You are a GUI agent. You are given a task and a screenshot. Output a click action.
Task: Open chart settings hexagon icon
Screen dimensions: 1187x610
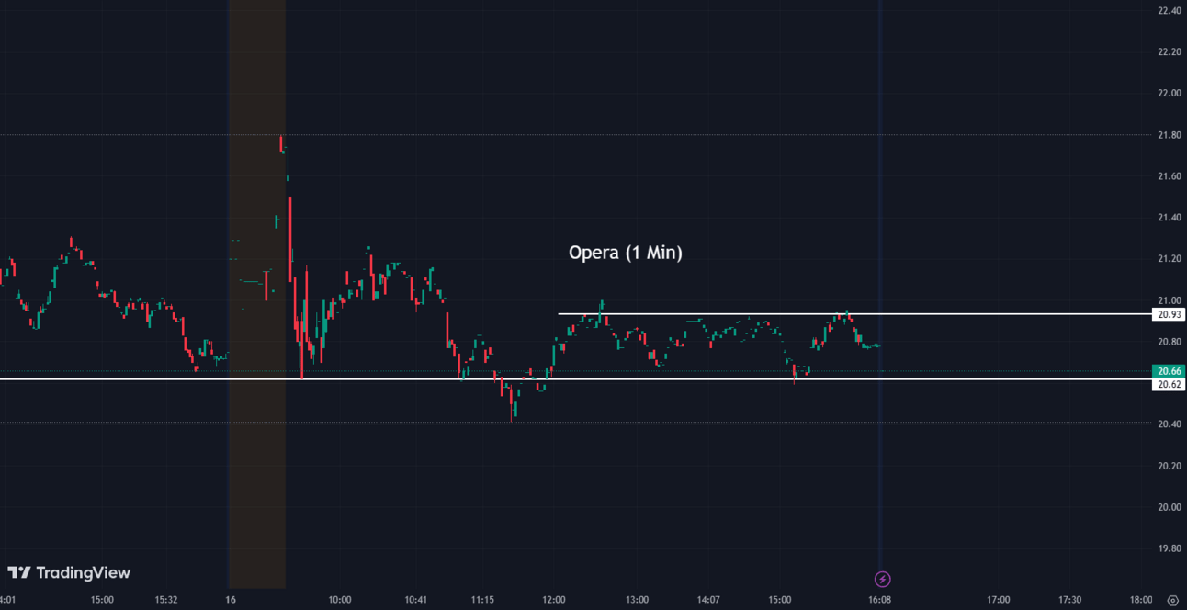pyautogui.click(x=1171, y=600)
